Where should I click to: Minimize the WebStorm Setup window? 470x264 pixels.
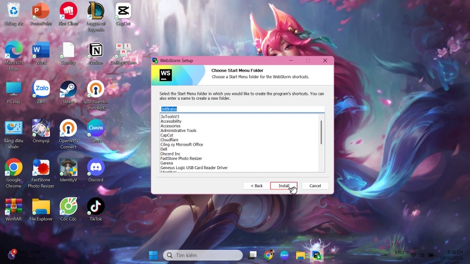point(291,60)
